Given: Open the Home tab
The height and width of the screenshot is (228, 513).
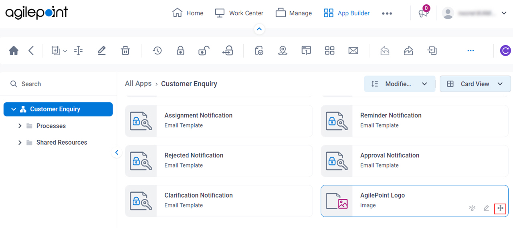Looking at the screenshot, I should pyautogui.click(x=188, y=13).
